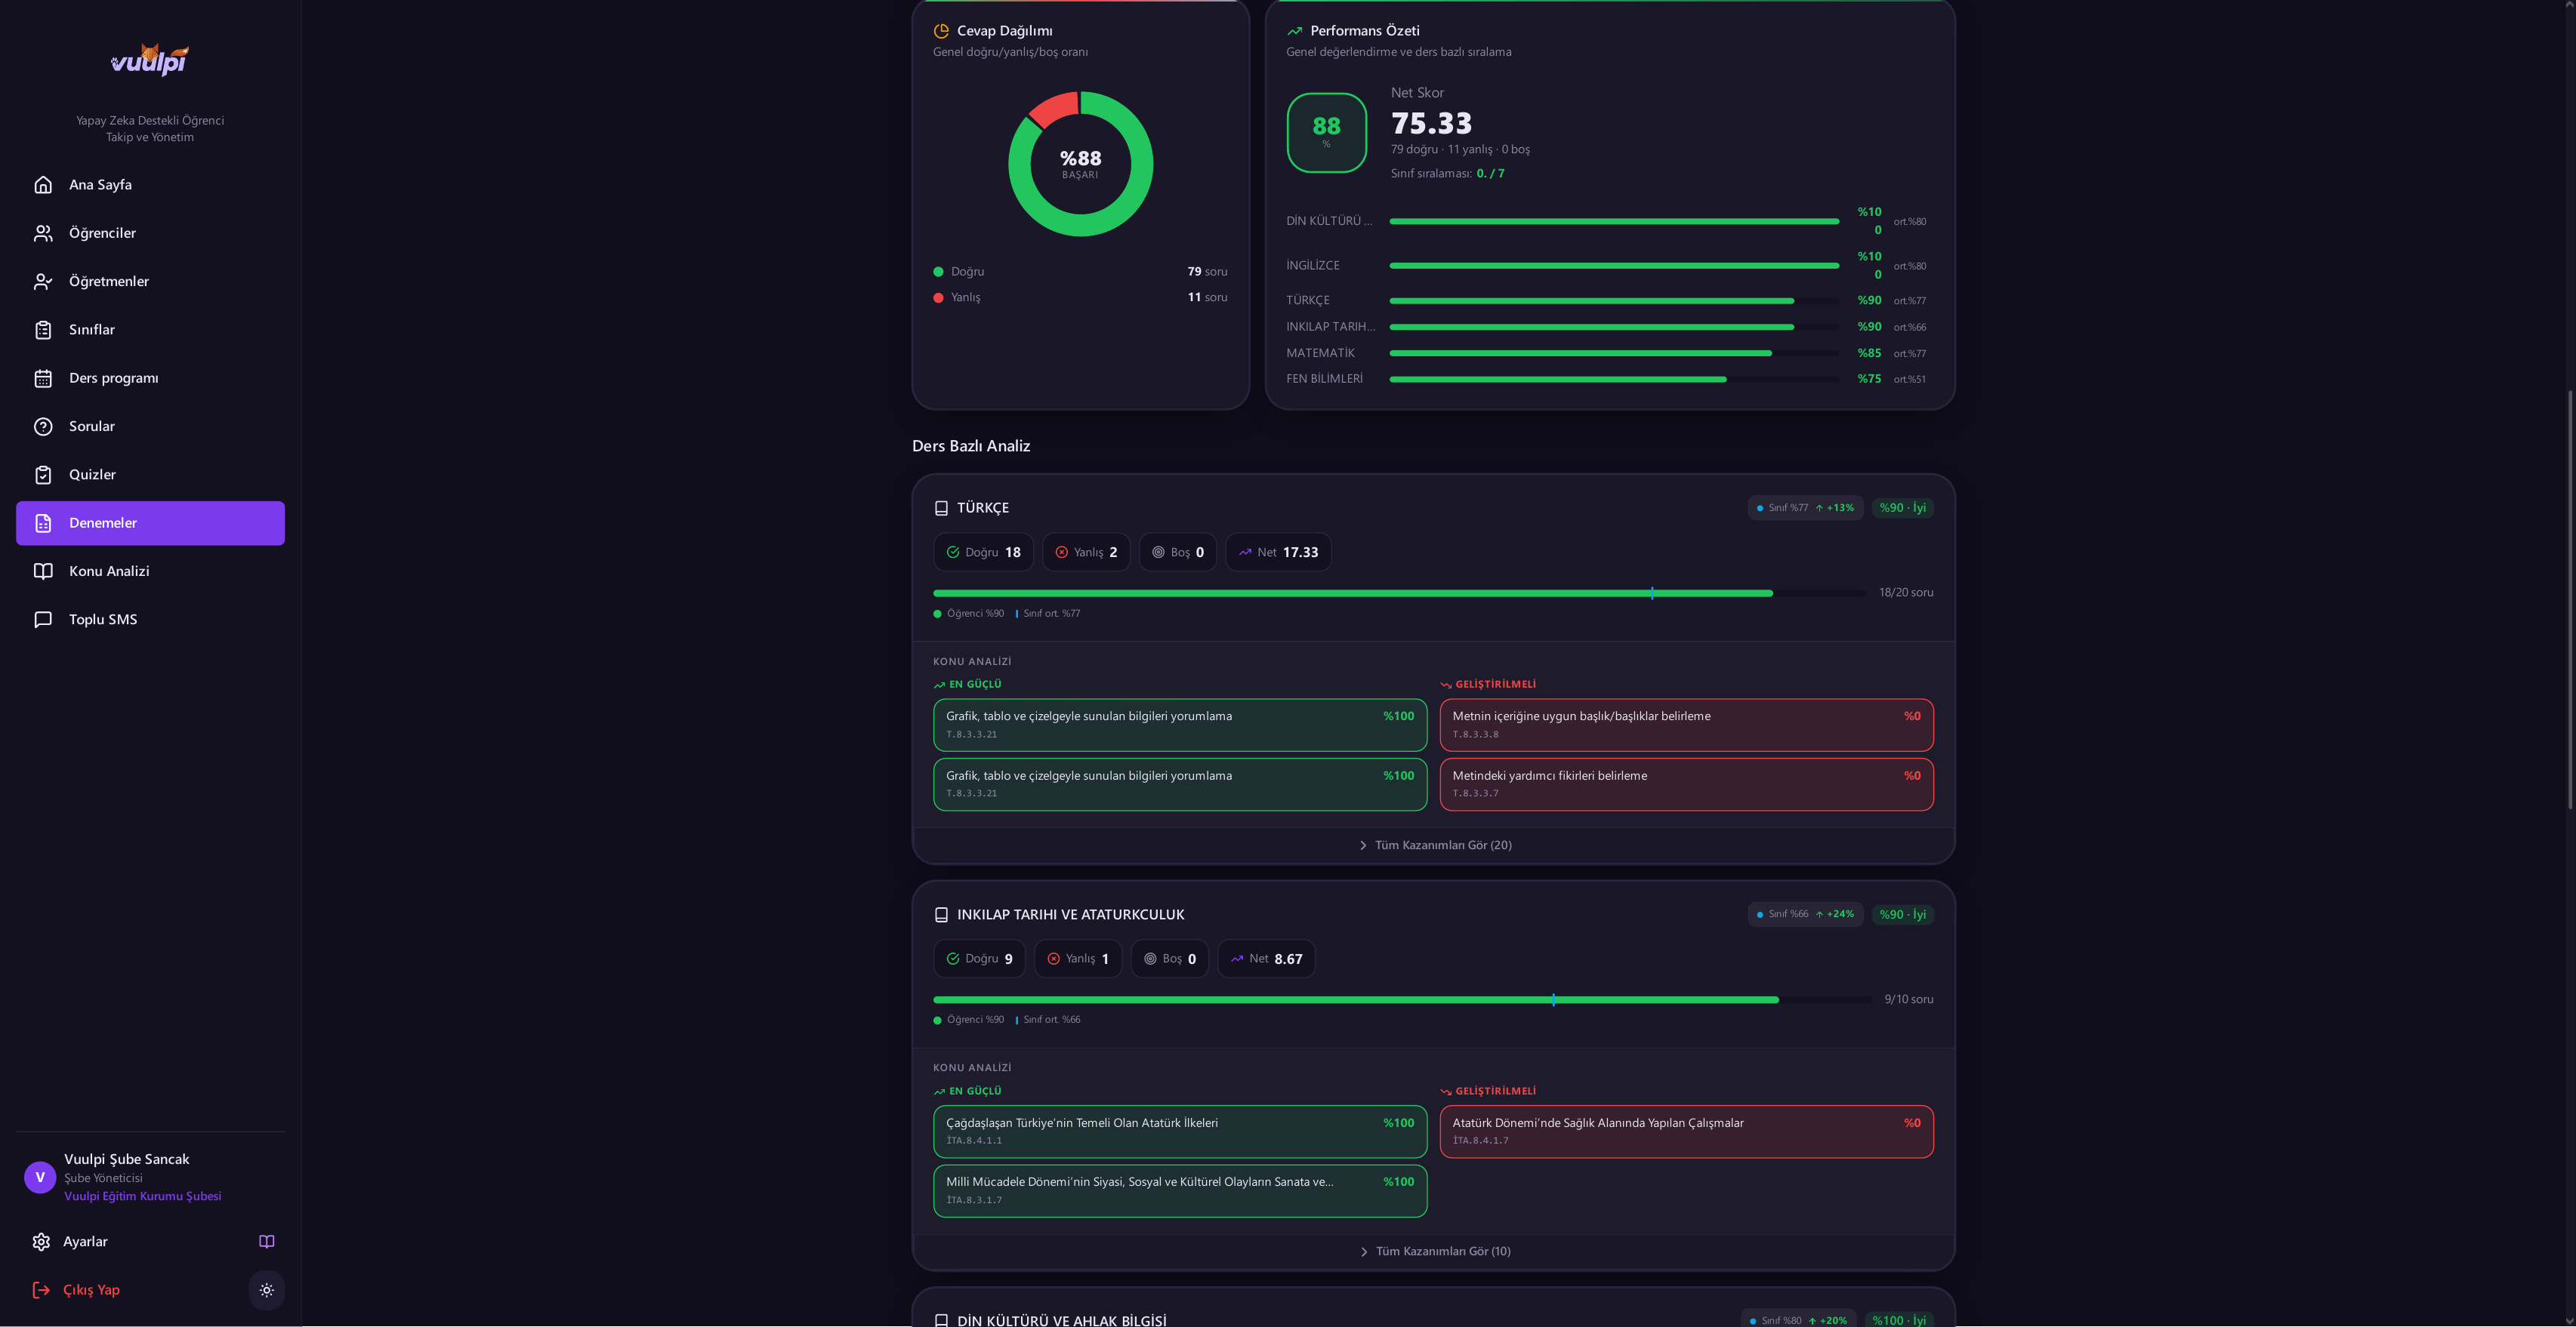Open the Öğretmenler teacher icon
Screen dimensions: 2576x1327
[43, 282]
